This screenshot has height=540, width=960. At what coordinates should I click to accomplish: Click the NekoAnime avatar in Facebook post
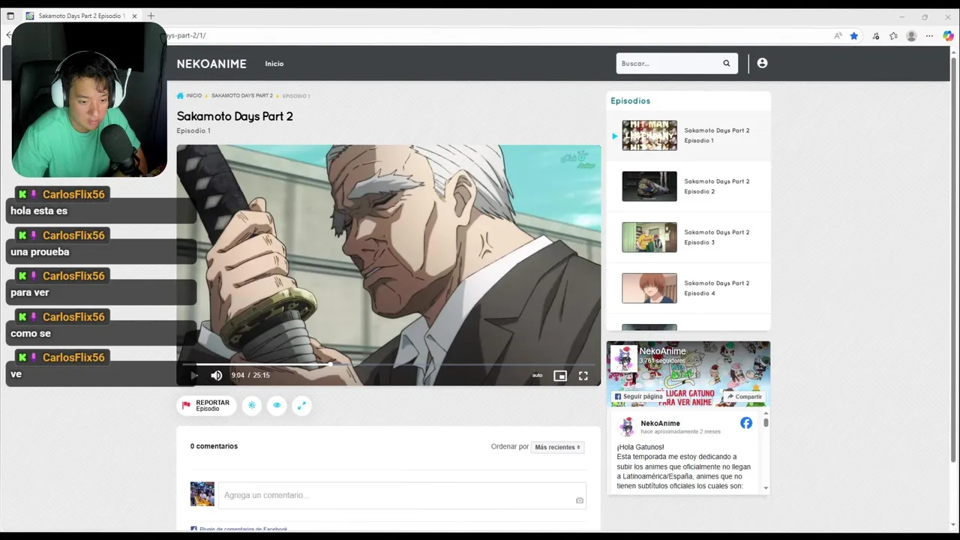pos(626,427)
